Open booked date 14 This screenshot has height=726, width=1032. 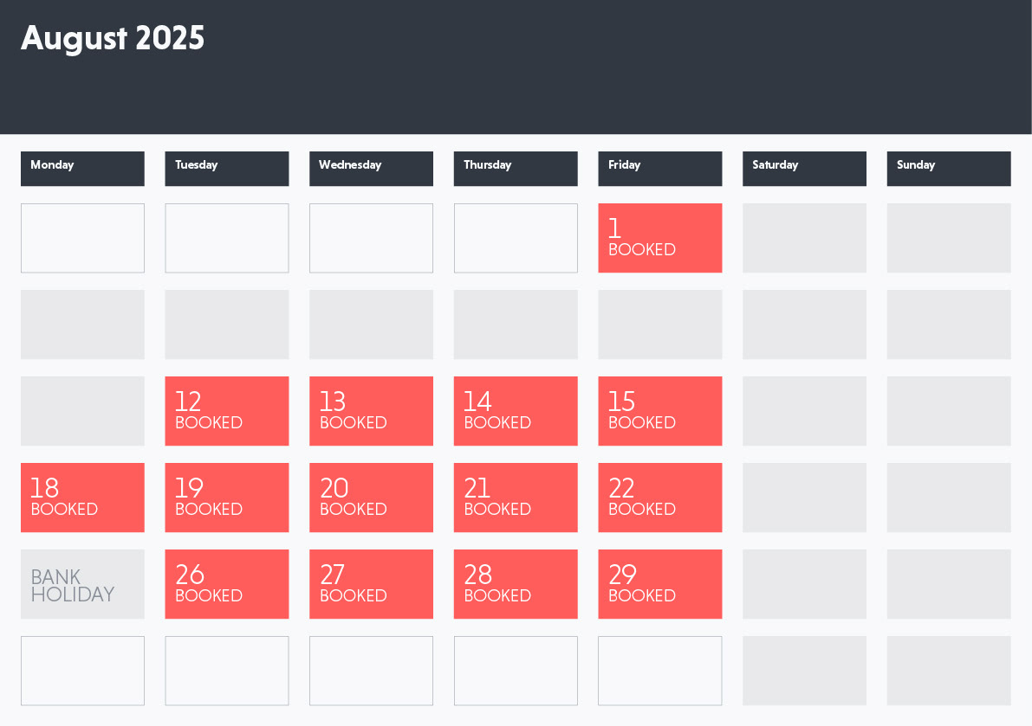click(x=516, y=411)
